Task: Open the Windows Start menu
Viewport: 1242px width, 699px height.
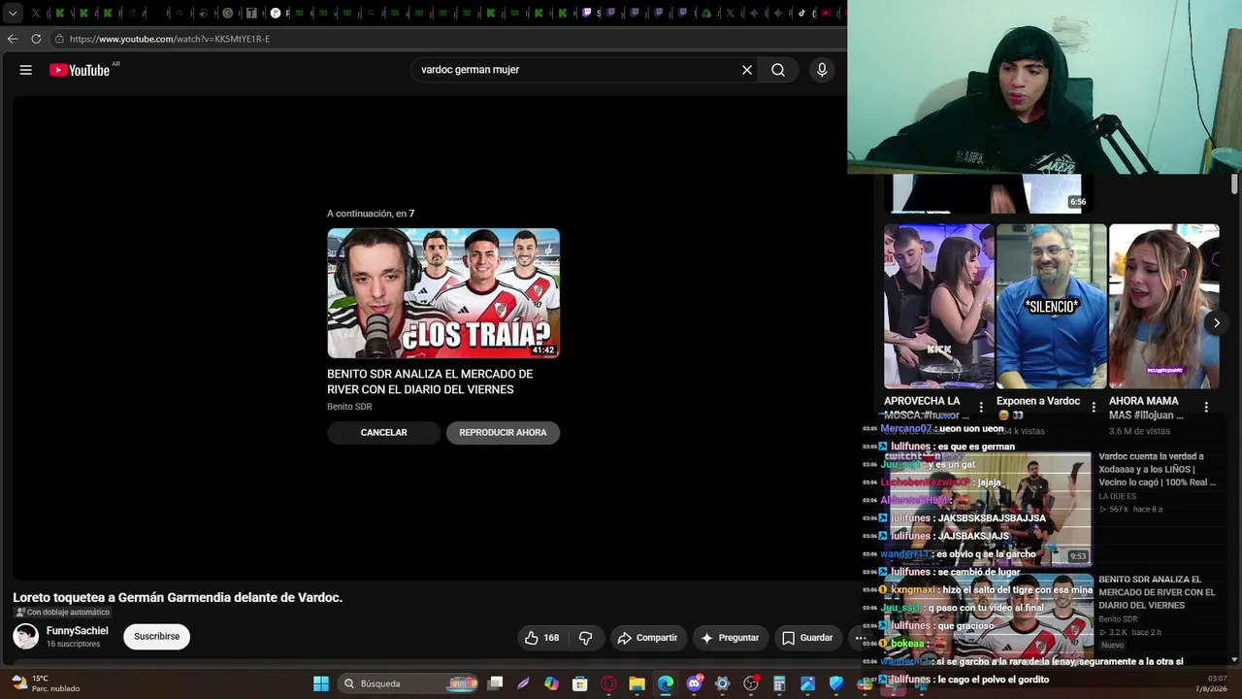Action: coord(321,683)
